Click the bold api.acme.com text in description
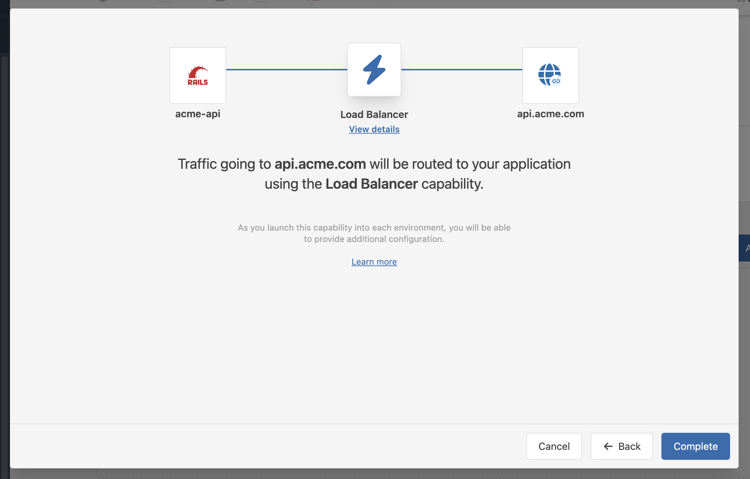 coord(321,164)
